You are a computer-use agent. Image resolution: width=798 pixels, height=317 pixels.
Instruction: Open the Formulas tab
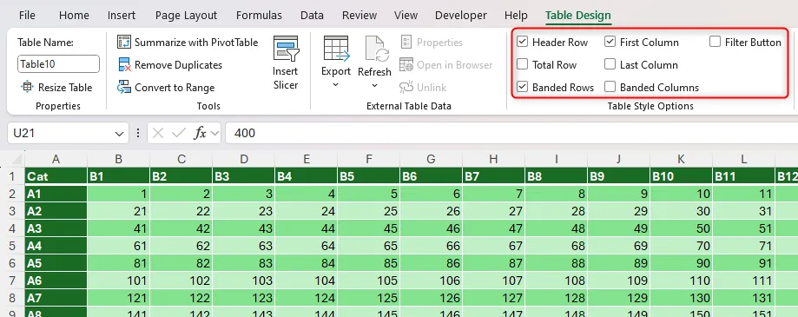click(259, 16)
